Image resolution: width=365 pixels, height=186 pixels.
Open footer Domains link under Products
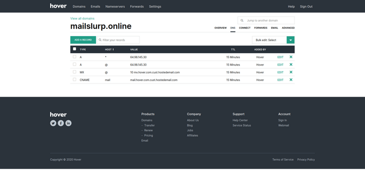[x=147, y=120]
